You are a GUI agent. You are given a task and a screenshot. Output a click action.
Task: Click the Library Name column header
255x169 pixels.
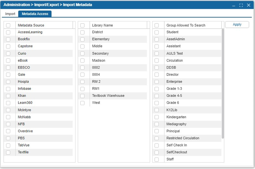point(118,25)
